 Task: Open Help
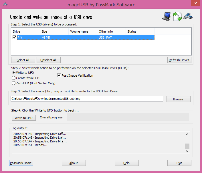127,163
